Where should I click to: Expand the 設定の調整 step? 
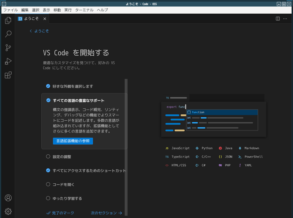pos(62,157)
